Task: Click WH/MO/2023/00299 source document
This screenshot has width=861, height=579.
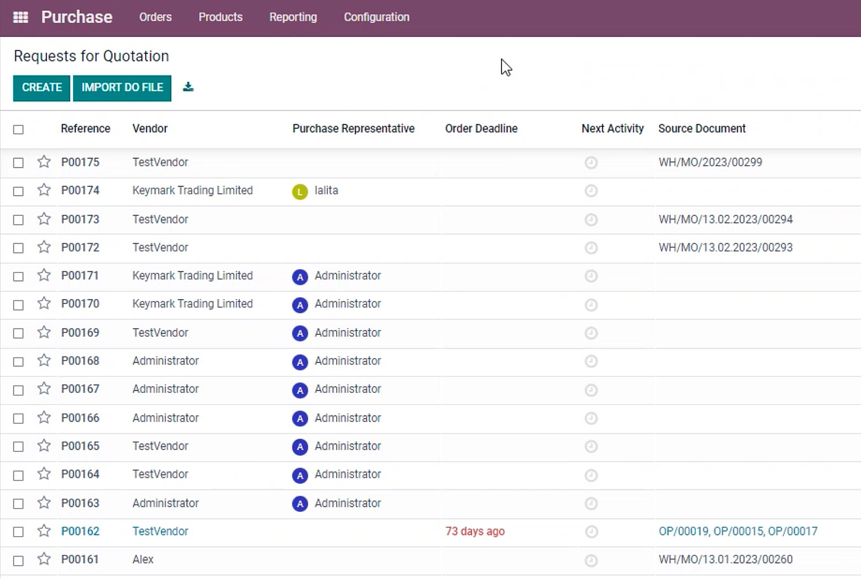Action: [710, 162]
